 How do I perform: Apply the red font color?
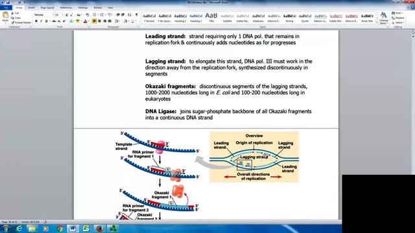tap(85, 21)
